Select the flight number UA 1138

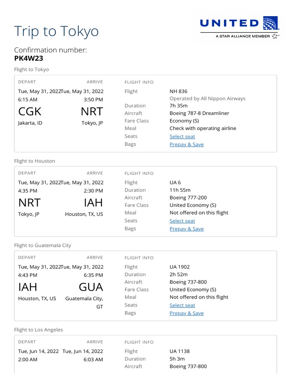(180, 351)
